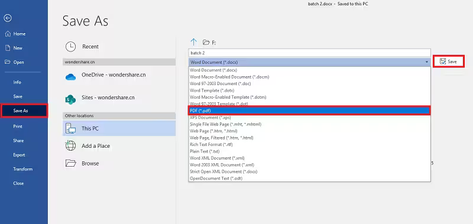
Task: Click the OneDrive cloud icon
Action: coord(70,77)
